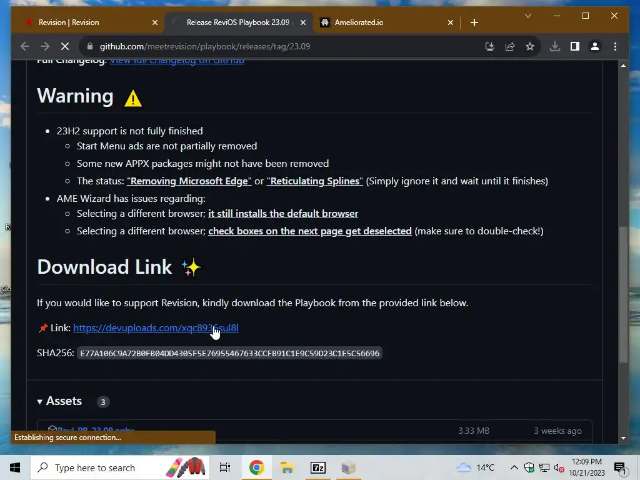Screen dimensions: 640x480
Task: Open the clock showing 12:09 PM
Action: pos(587,467)
